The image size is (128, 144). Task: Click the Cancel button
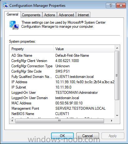click(88, 136)
